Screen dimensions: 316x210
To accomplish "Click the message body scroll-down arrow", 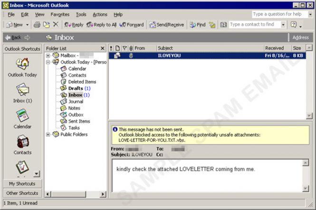I will (x=306, y=189).
